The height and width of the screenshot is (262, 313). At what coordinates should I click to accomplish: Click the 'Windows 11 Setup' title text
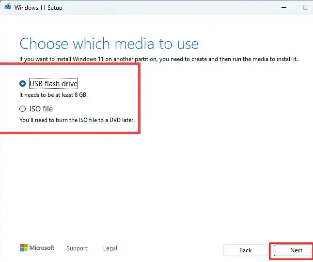(38, 8)
